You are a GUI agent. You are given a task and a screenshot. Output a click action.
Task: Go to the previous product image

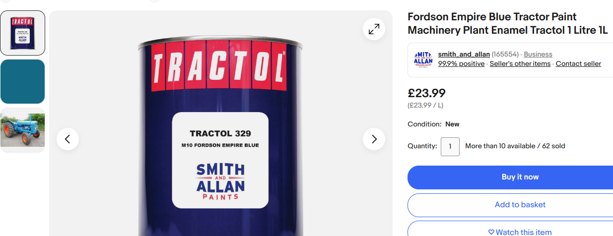tap(68, 139)
